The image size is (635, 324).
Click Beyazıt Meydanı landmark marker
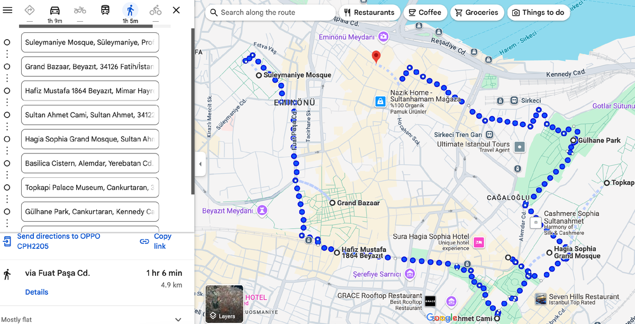point(261,211)
